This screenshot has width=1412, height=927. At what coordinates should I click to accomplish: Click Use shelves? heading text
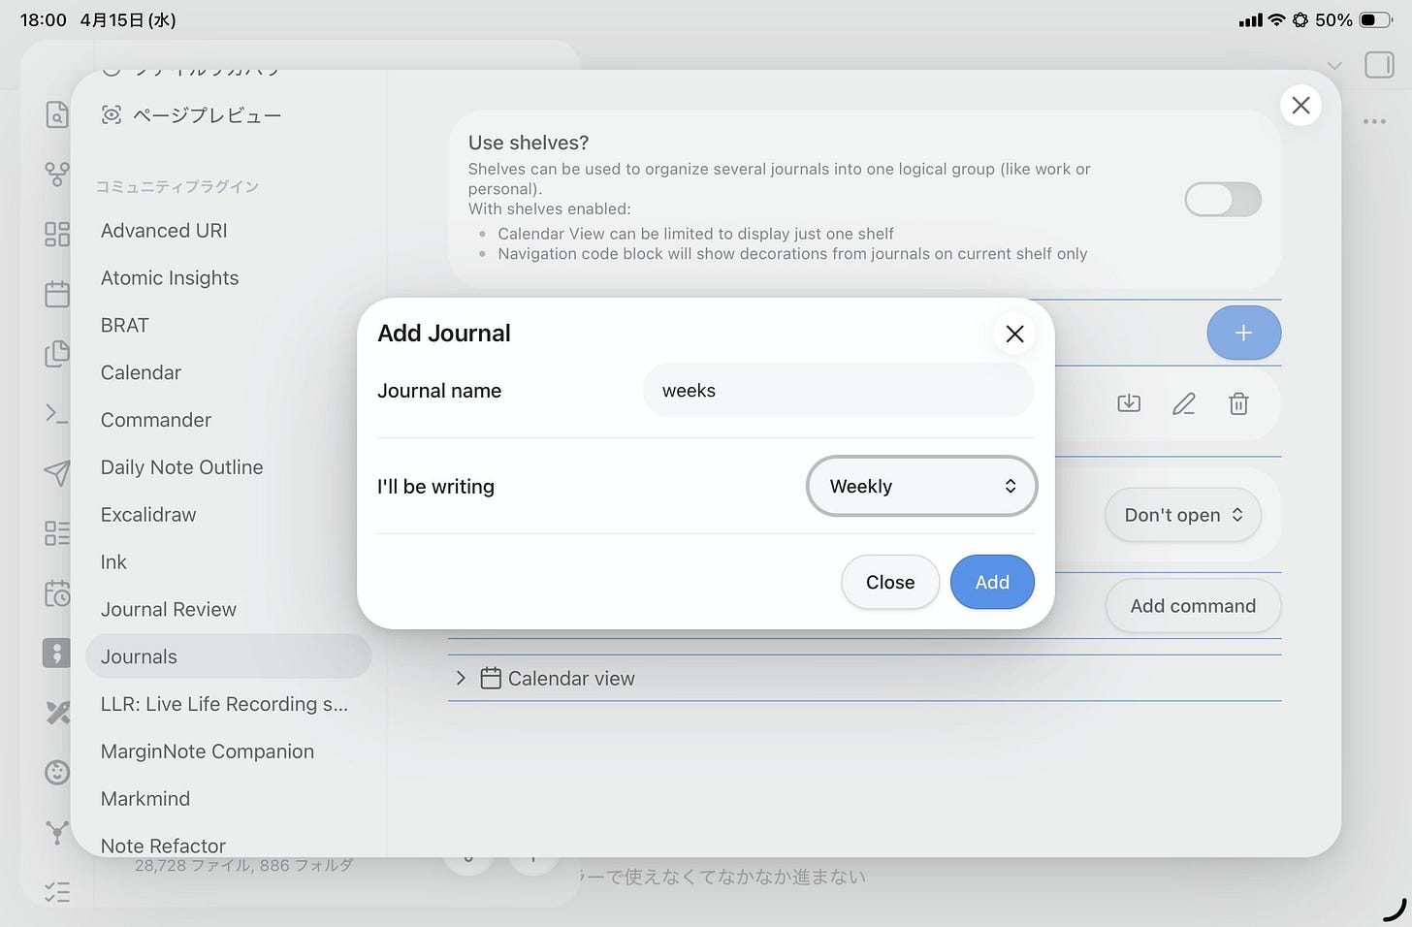[x=529, y=143]
